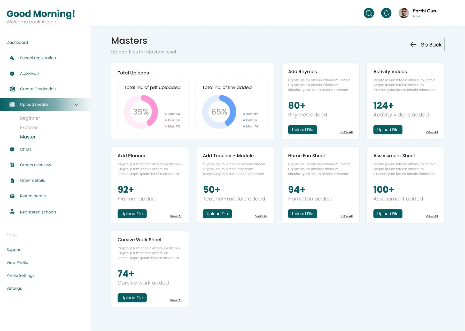Select the Explorer submenu item
465x331 pixels.
pos(29,127)
